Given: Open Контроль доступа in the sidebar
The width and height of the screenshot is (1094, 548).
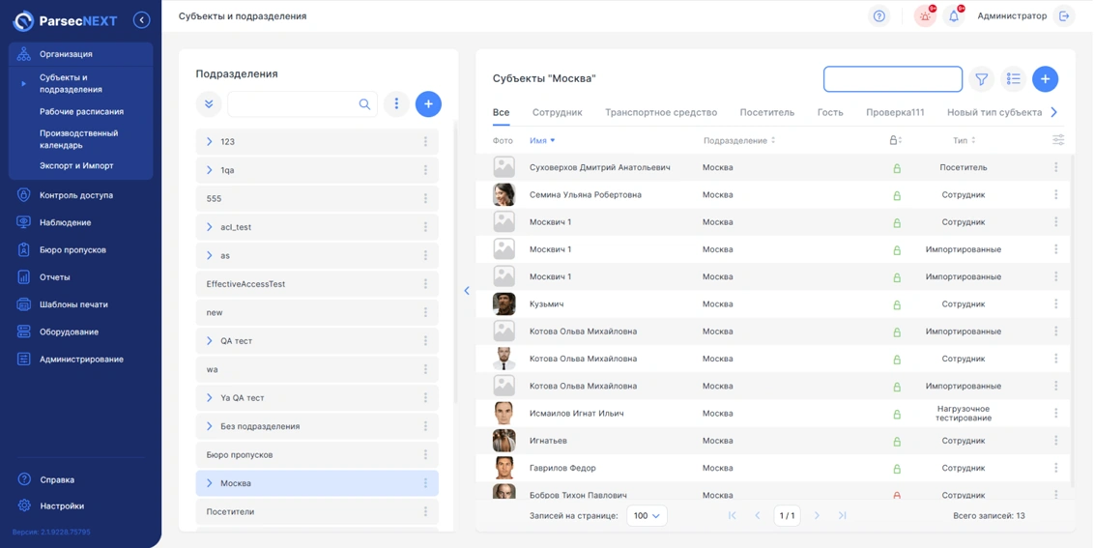Looking at the screenshot, I should pos(75,195).
